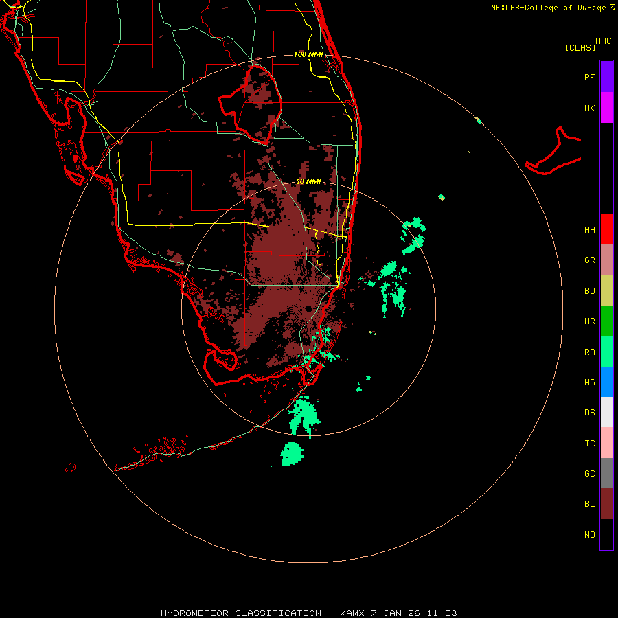Select the GR pink legend swatch
Viewport: 618px width, 618px height.
[606, 260]
